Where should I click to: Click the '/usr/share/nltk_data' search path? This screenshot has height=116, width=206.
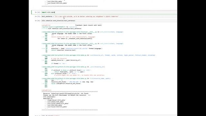(55, 102)
